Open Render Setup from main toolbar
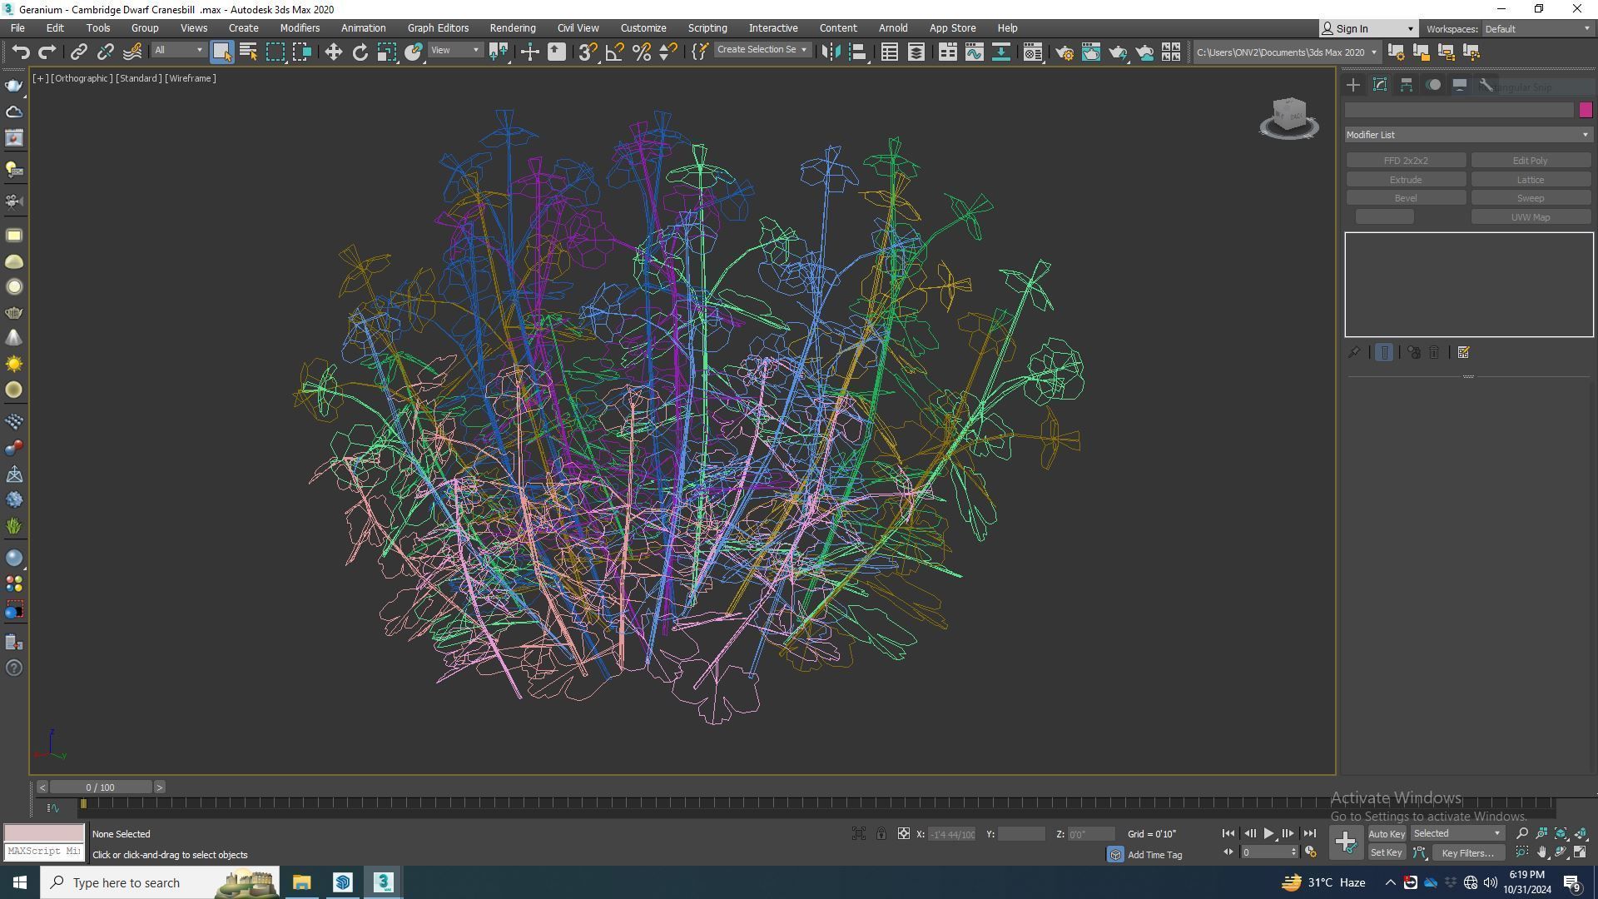This screenshot has height=899, width=1598. pyautogui.click(x=1064, y=52)
